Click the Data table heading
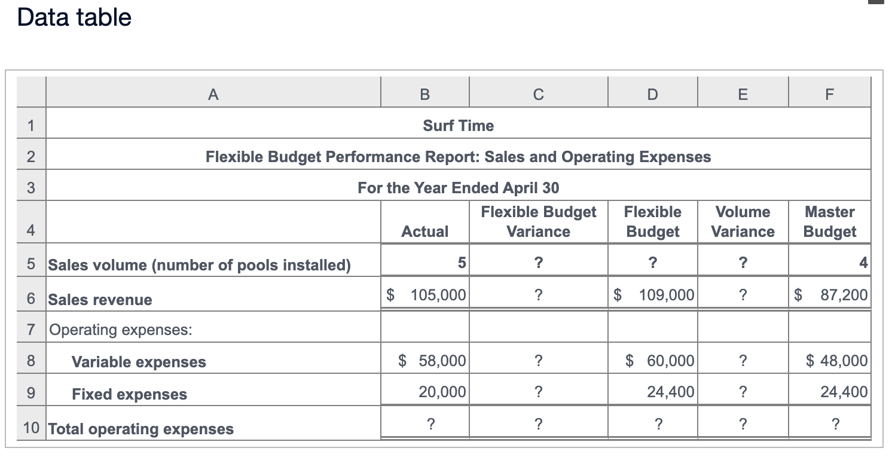Viewport: 892px width, 457px height. [72, 18]
